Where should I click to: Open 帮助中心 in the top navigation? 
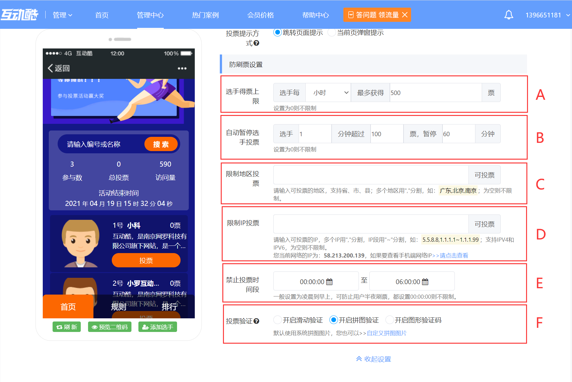[315, 15]
